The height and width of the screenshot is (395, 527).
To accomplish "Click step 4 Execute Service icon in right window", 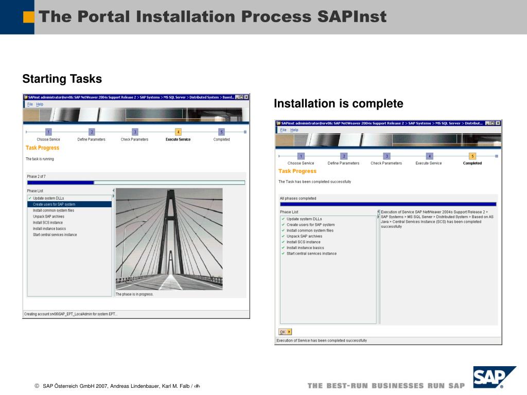I will [x=430, y=156].
